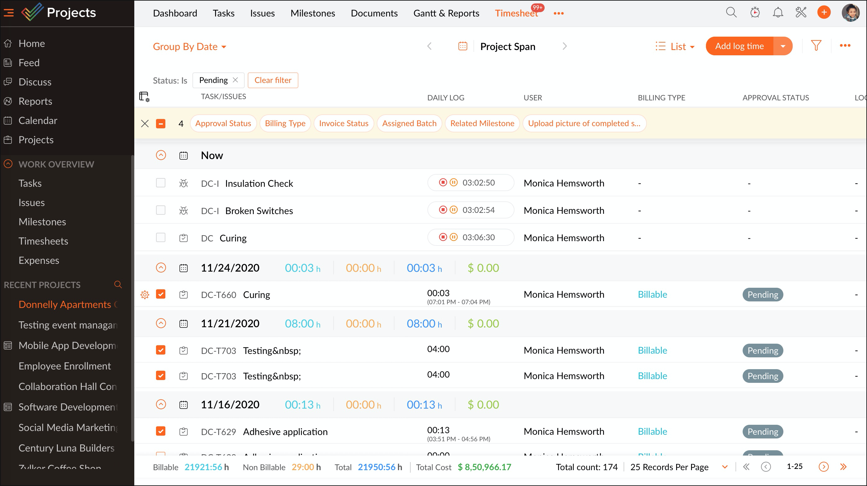Open the Group By Date dropdown
867x486 pixels.
pos(190,46)
